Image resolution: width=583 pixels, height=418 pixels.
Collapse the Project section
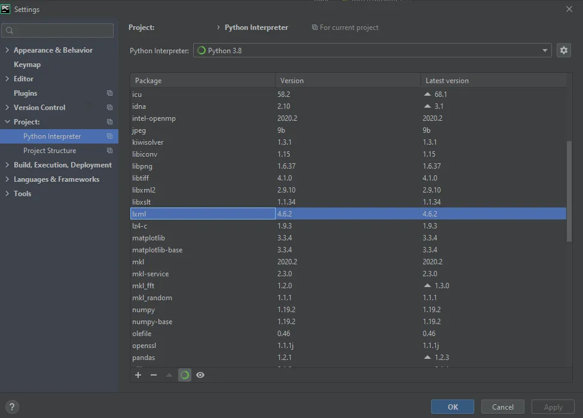(x=7, y=121)
